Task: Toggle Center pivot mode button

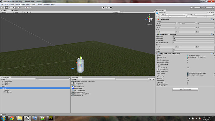Action: pyautogui.click(x=21, y=8)
